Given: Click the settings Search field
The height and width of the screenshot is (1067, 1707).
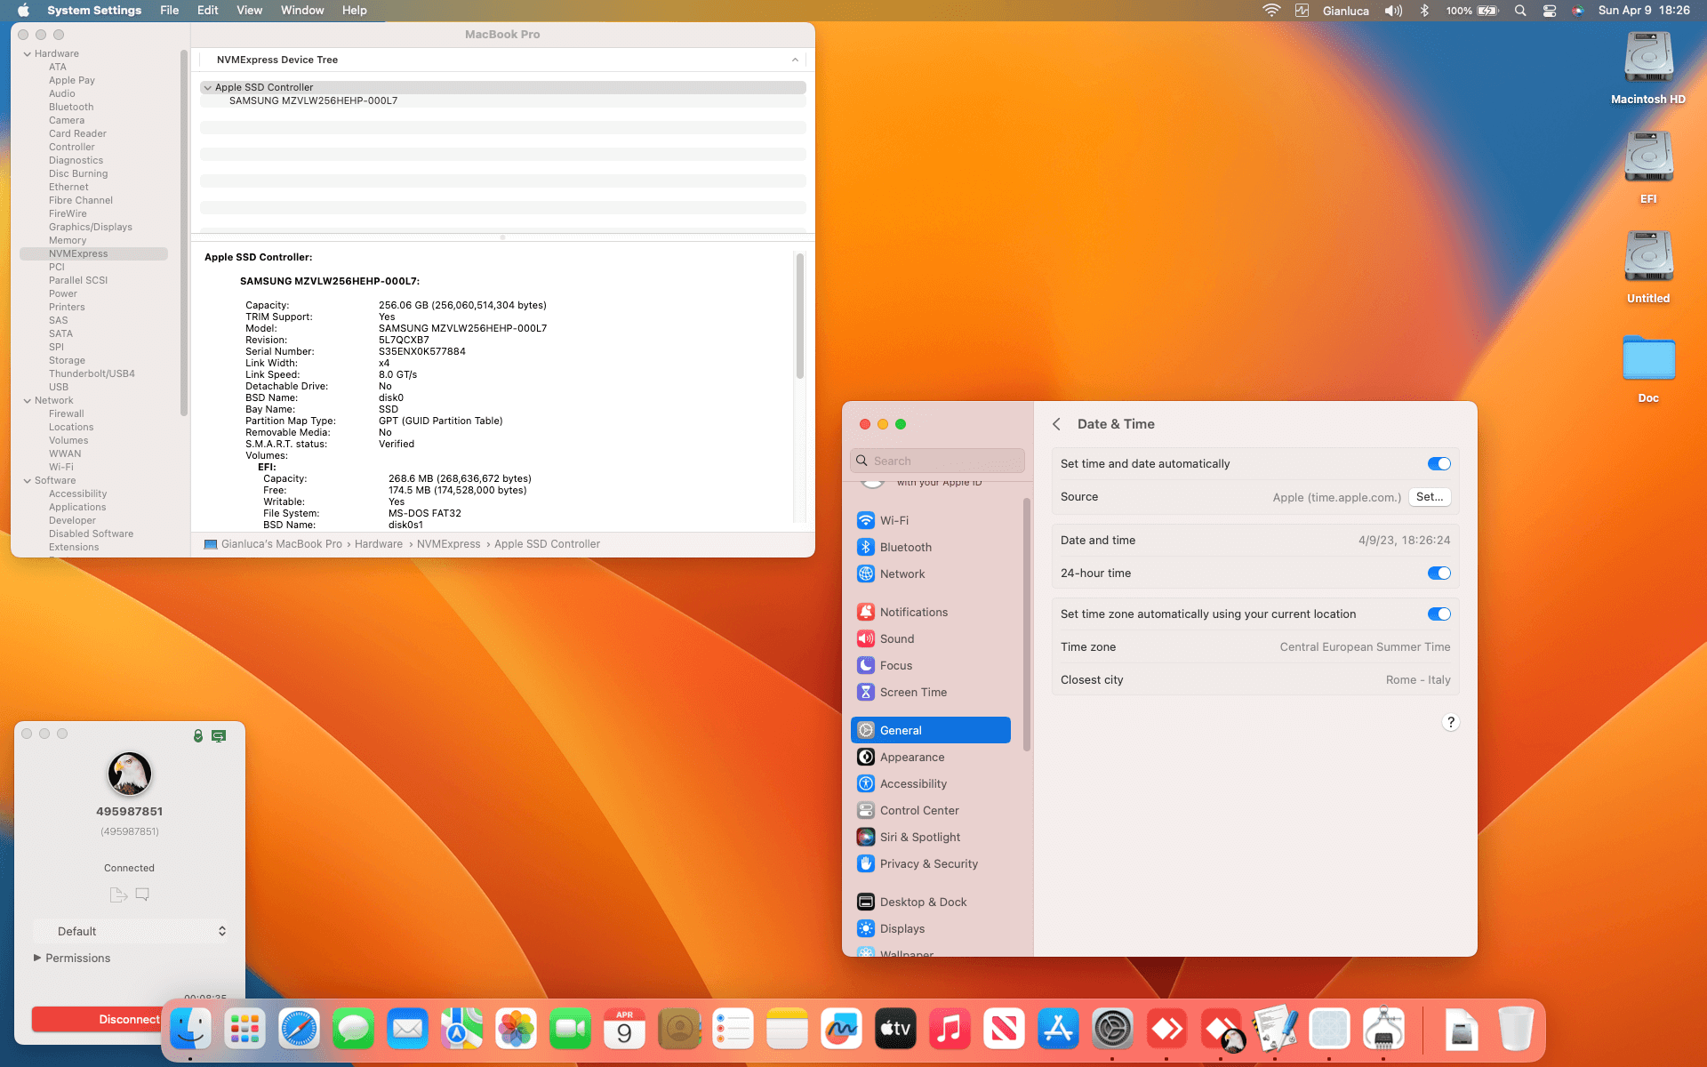Looking at the screenshot, I should [942, 461].
